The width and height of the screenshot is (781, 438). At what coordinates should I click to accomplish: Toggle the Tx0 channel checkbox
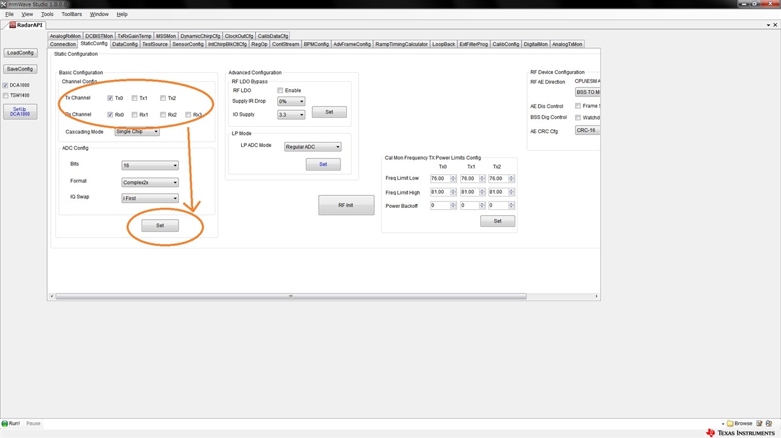coord(110,98)
